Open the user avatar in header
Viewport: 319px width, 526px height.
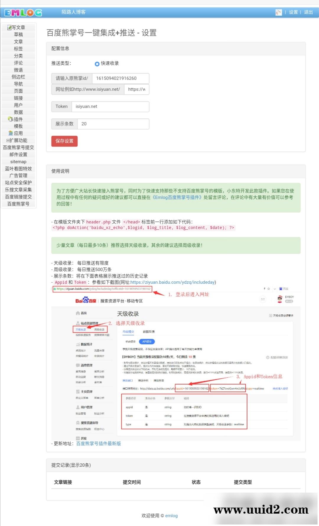point(279,12)
